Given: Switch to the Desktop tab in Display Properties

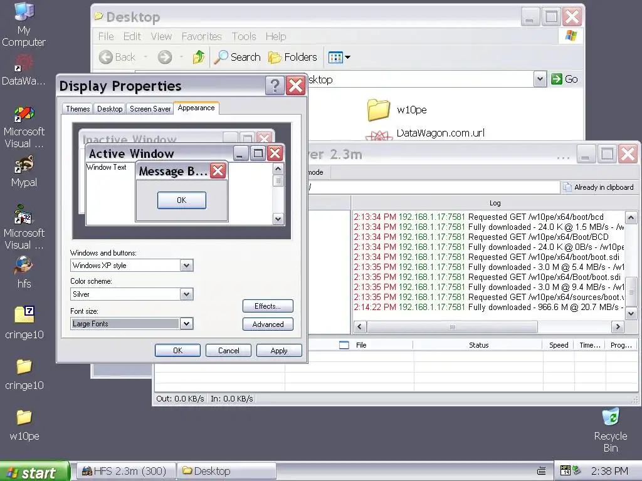Looking at the screenshot, I should [110, 109].
